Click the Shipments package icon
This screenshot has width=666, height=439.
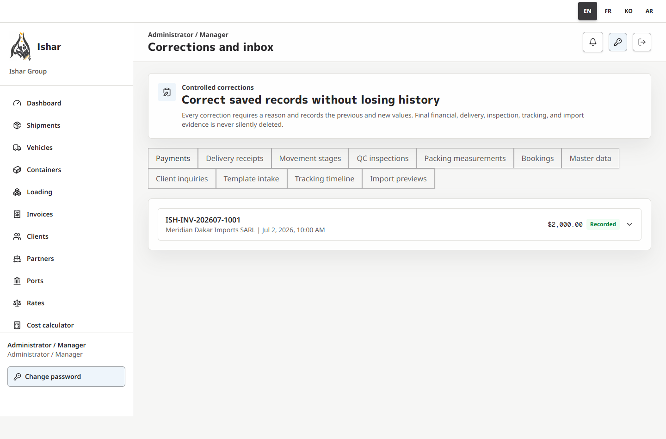17,125
